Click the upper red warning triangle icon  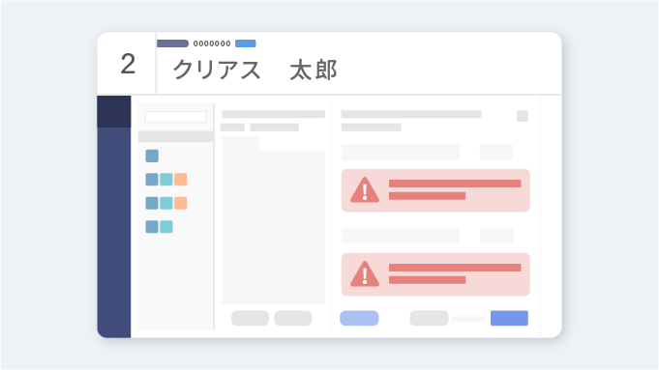[x=365, y=190]
